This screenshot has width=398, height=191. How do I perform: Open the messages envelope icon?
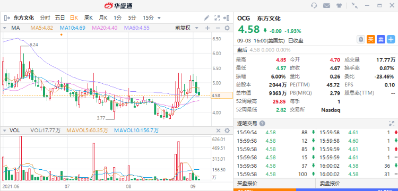(x=326, y=6)
